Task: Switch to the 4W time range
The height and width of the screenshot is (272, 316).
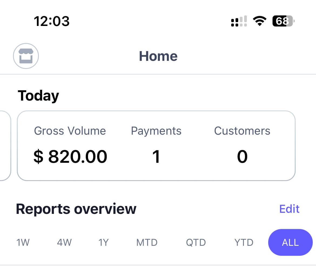Action: (x=64, y=243)
